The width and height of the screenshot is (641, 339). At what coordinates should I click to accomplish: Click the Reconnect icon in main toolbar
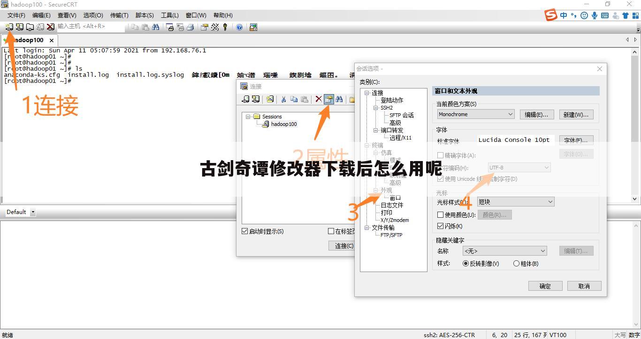click(x=40, y=27)
